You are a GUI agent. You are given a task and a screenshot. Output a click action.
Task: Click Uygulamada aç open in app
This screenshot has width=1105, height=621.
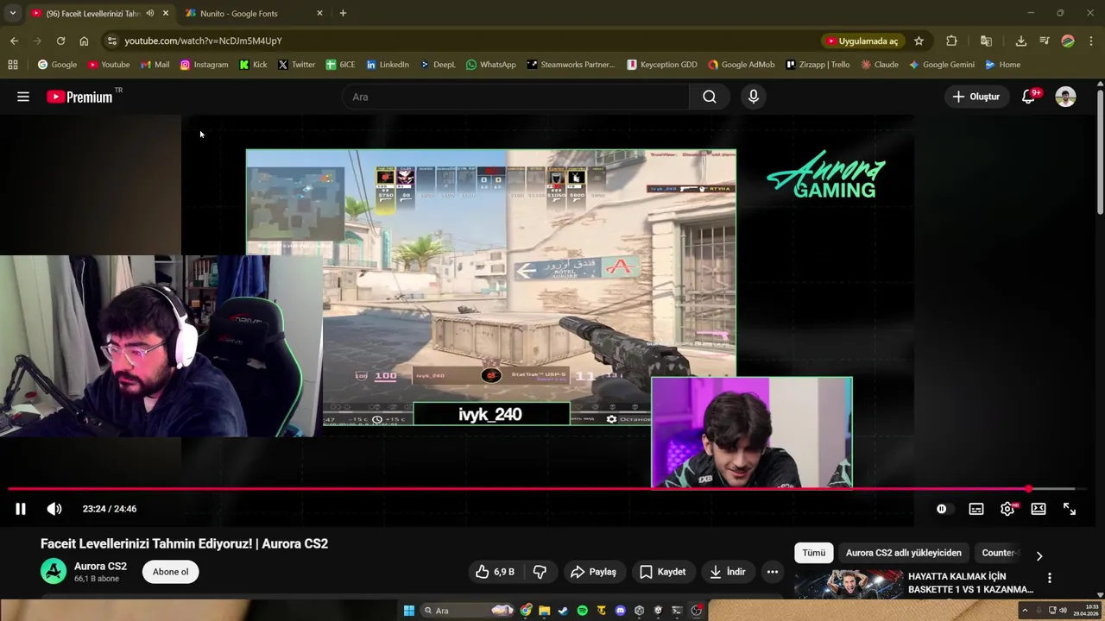coord(862,41)
